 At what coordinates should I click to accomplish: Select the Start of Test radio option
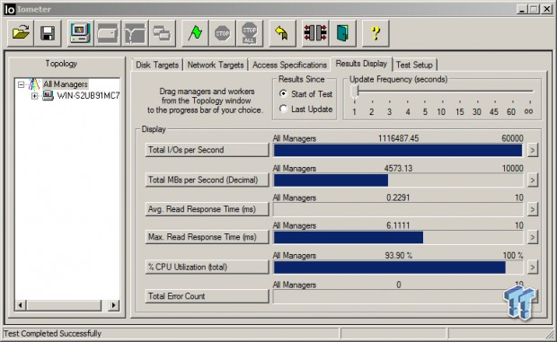coord(283,93)
